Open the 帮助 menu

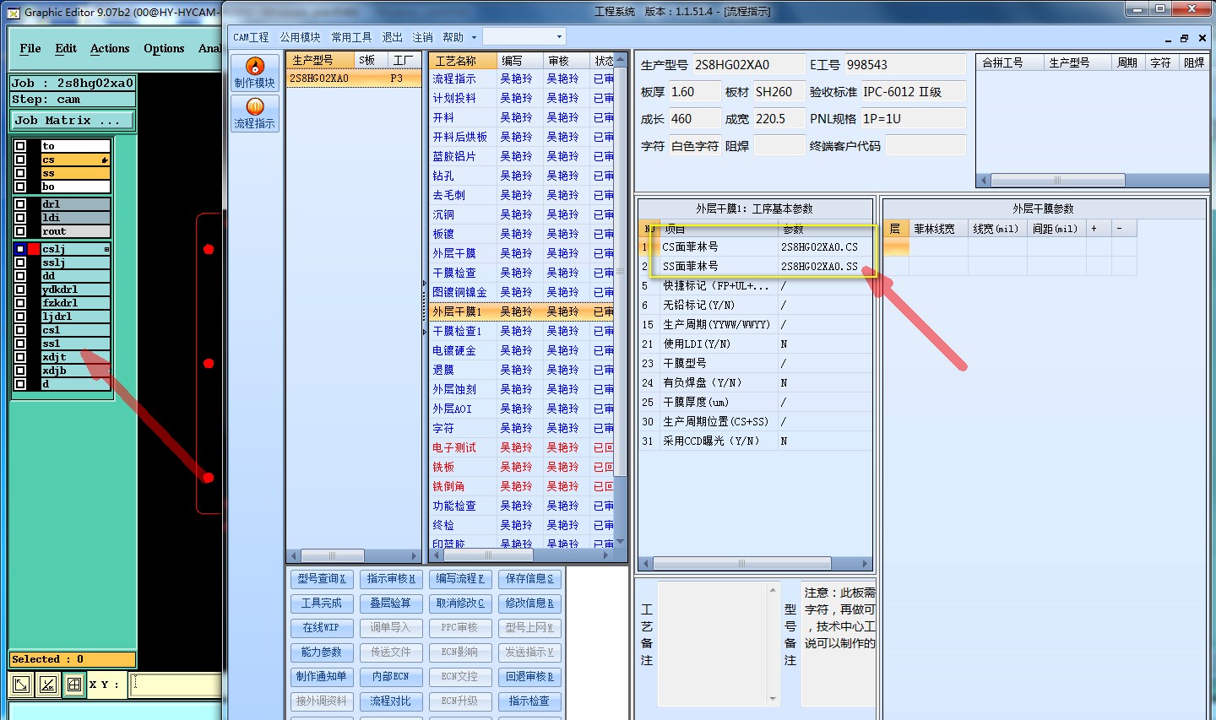coord(453,37)
